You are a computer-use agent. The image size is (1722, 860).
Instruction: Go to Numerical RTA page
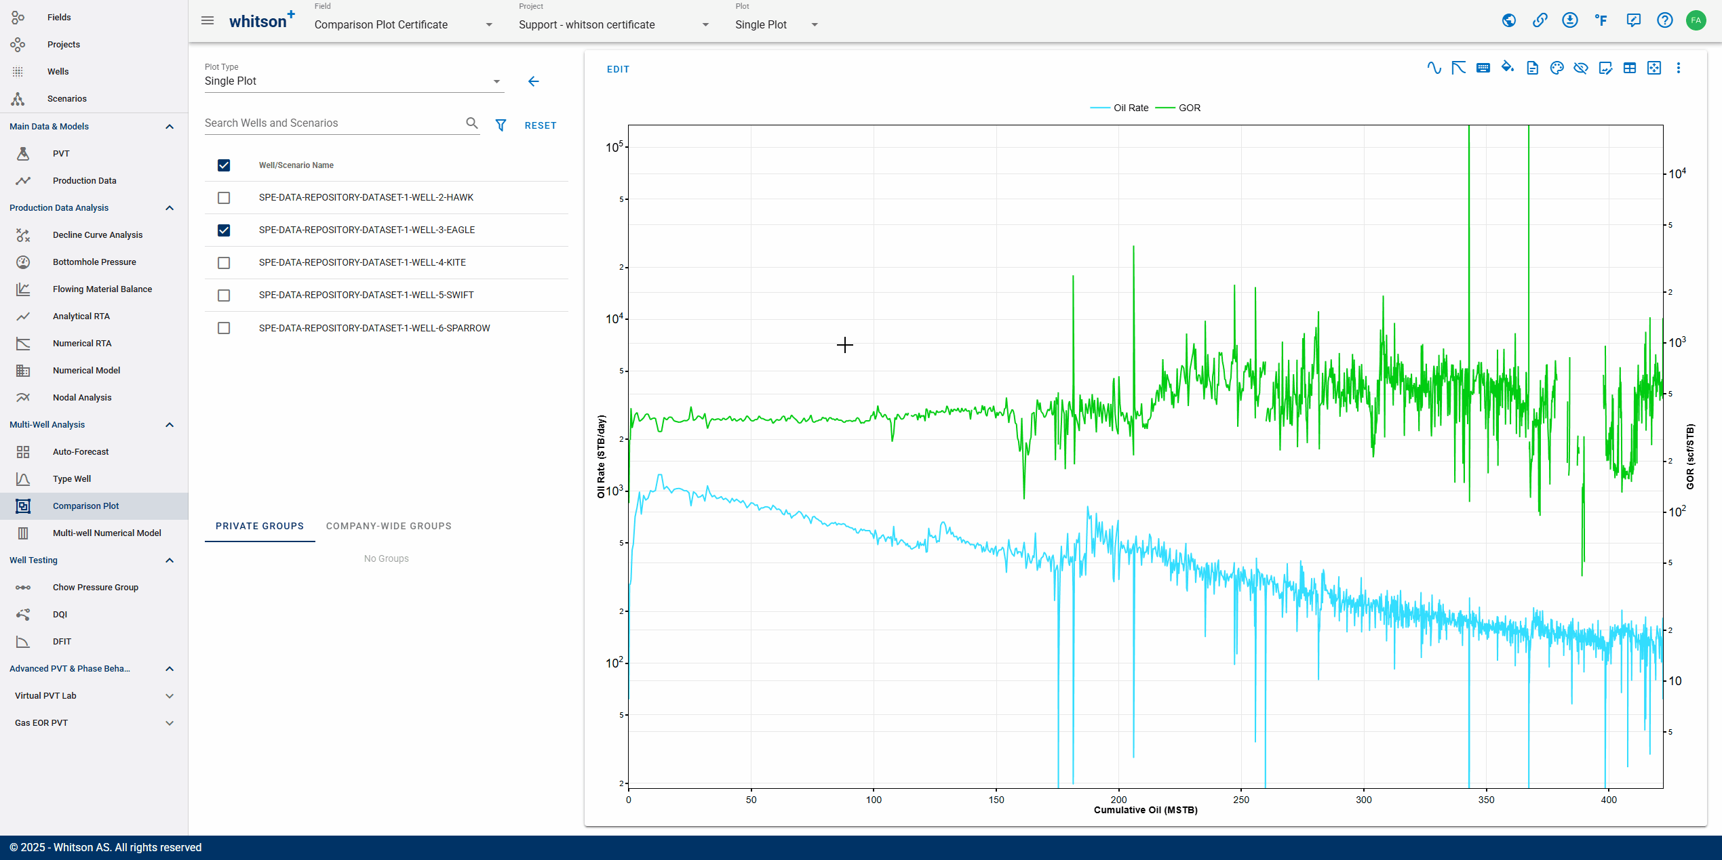(x=82, y=344)
